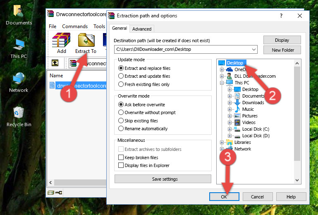Click WinRAR file list scroll left arrow
Viewport: 318px width, 215px height.
coord(51,183)
